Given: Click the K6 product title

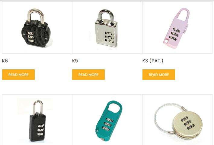Looking at the screenshot, I should (5, 61).
